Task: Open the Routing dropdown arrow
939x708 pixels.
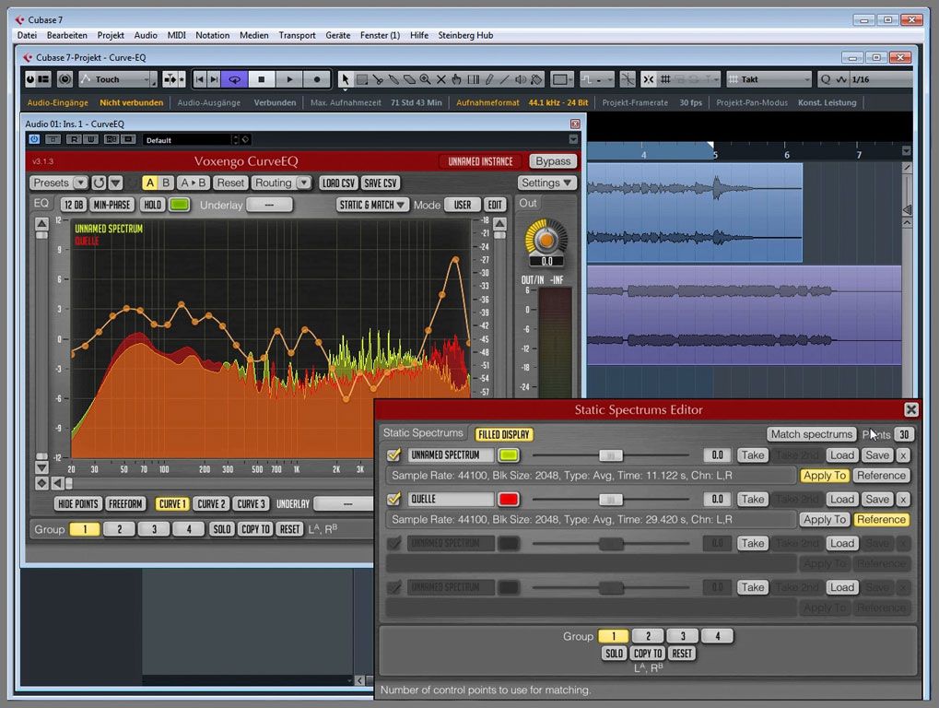Action: (304, 183)
